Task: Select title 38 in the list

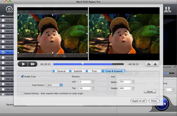Action: pos(7,89)
